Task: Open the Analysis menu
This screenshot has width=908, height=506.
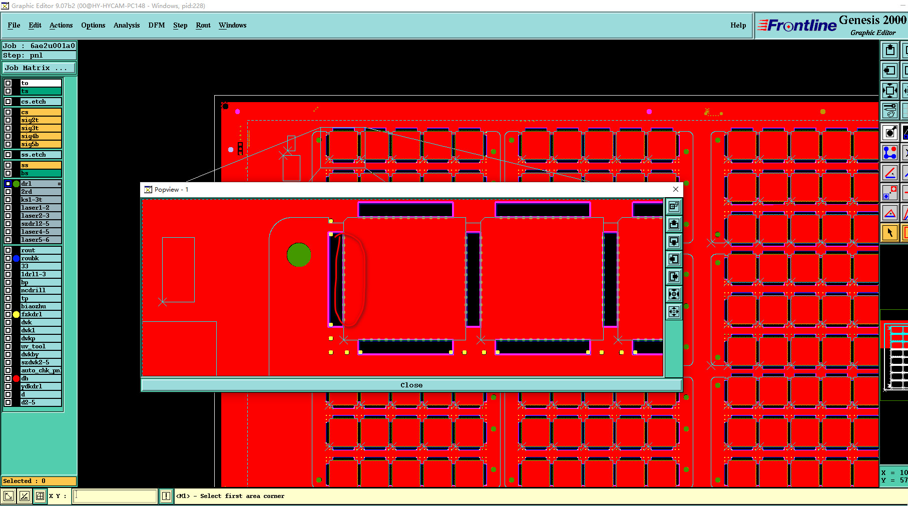Action: 127,25
